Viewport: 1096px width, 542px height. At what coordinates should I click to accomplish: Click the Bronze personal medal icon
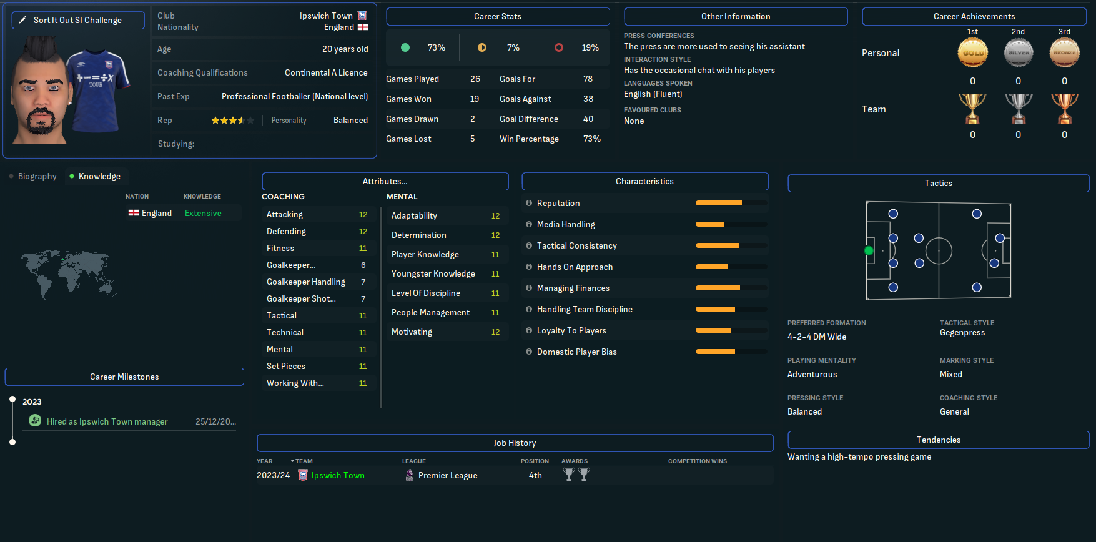1065,53
